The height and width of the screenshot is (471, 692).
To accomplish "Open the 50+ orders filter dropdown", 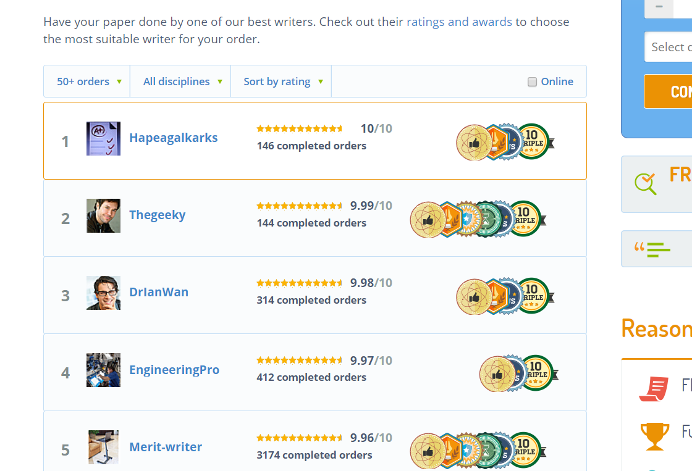I will (87, 81).
